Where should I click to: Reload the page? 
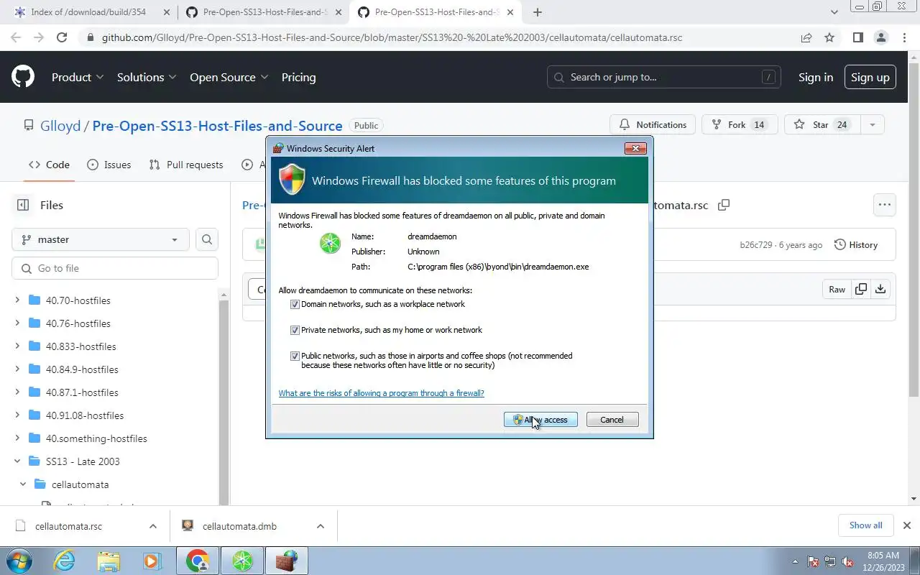pos(62,37)
